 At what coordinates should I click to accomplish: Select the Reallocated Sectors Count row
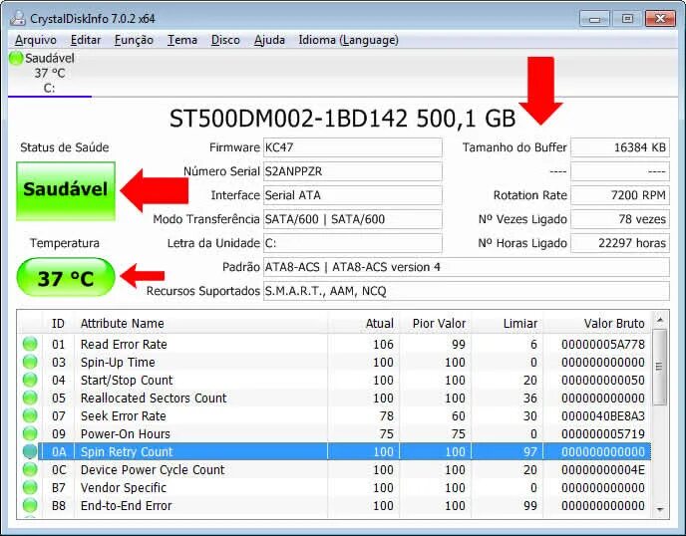click(334, 398)
